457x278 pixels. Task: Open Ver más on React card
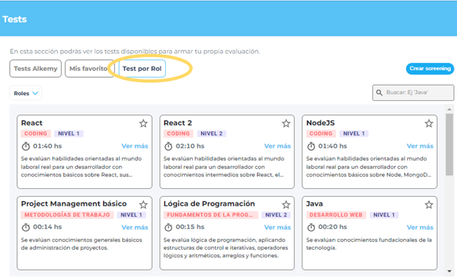click(x=134, y=146)
